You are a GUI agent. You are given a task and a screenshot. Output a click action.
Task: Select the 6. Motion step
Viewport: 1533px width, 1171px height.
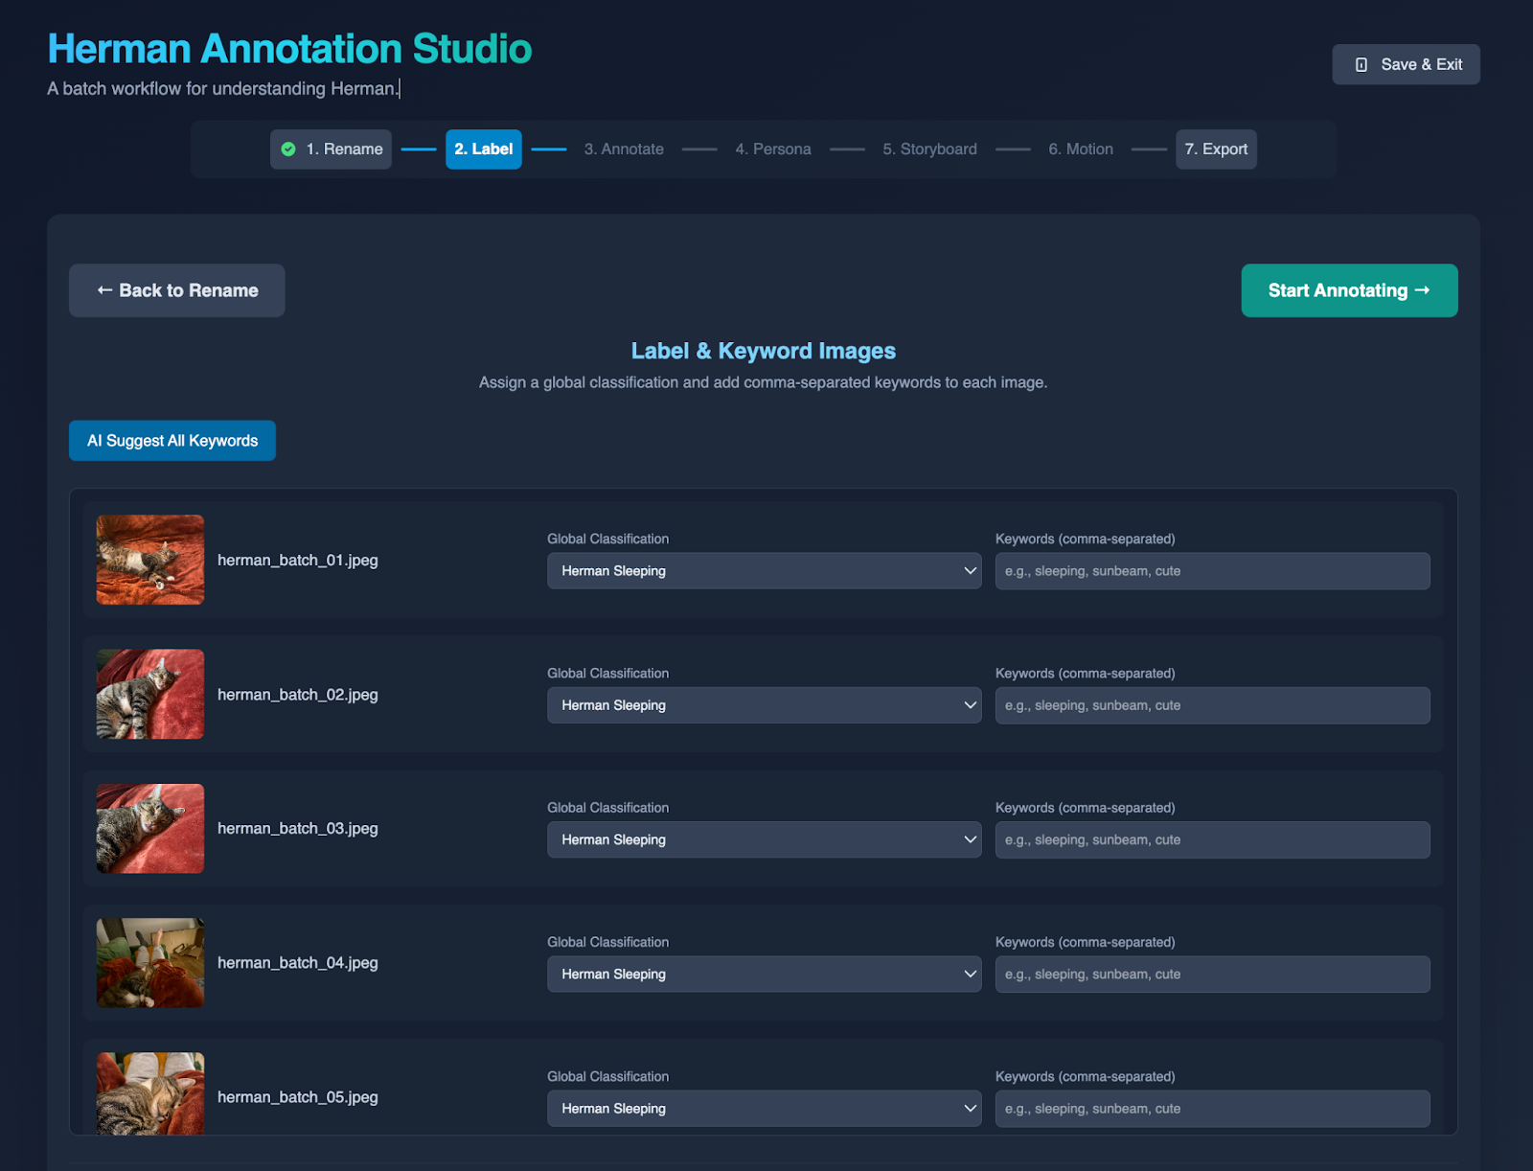coord(1080,149)
